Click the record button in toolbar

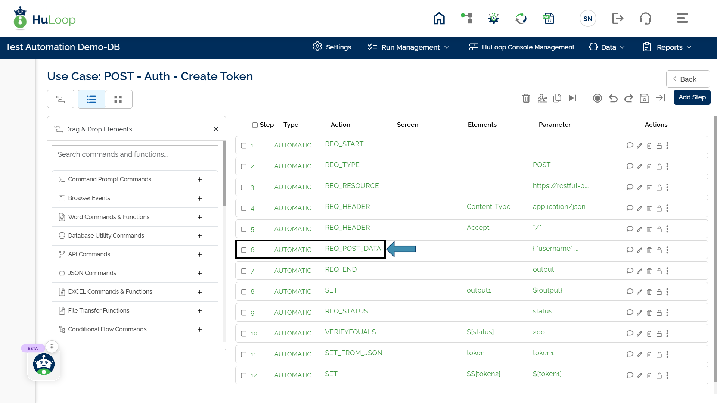click(597, 98)
